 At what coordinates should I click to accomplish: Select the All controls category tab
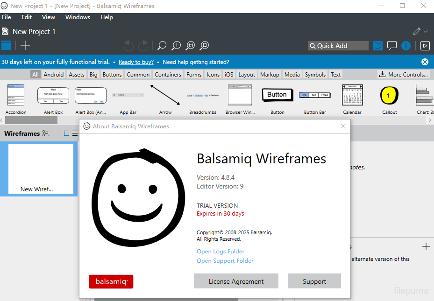[x=36, y=74]
